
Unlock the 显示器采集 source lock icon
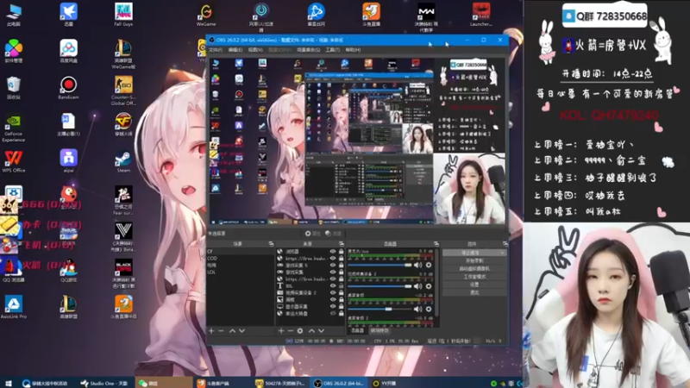tap(341, 307)
